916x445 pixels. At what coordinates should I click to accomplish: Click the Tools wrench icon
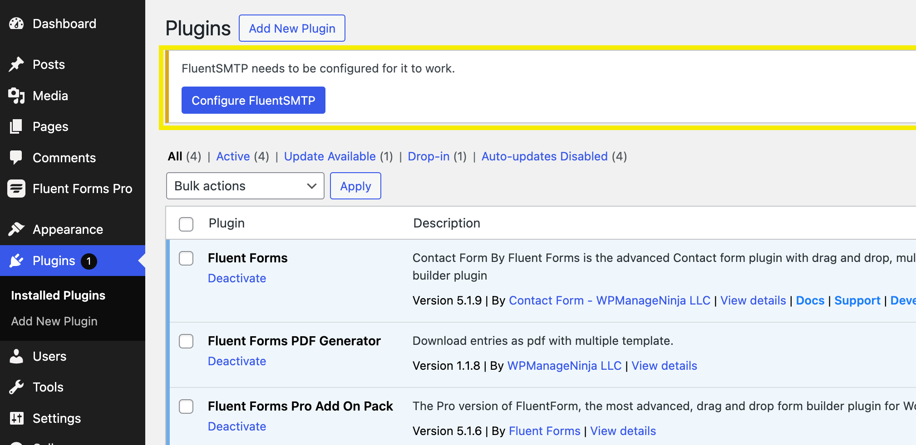[16, 387]
